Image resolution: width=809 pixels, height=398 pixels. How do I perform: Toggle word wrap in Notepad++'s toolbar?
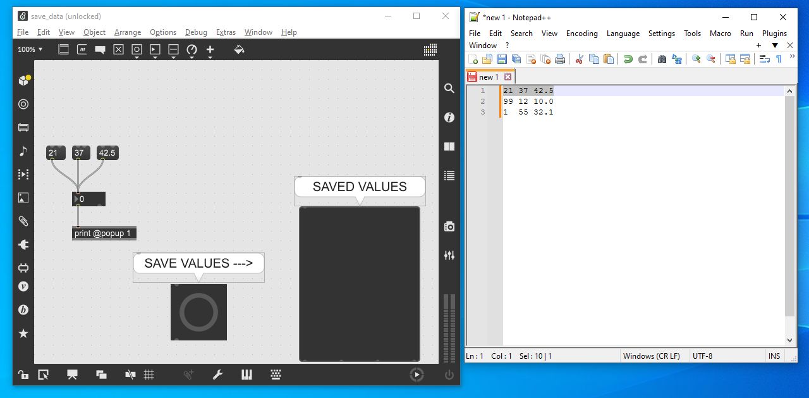(764, 59)
